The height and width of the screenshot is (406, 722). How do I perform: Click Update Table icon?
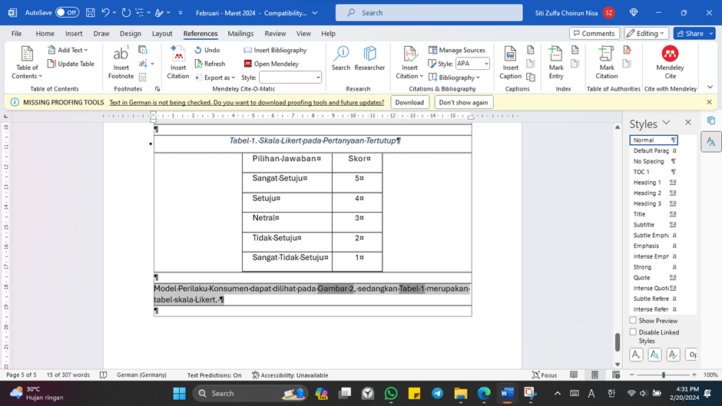pyautogui.click(x=71, y=64)
